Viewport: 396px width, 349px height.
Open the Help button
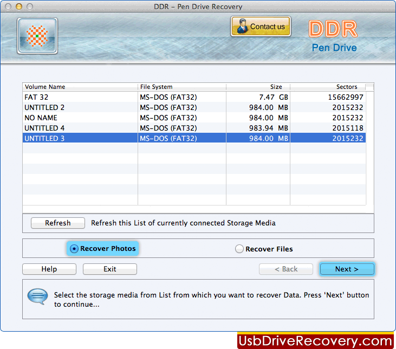tap(49, 269)
